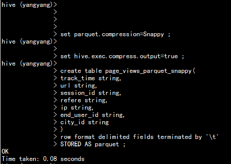Click on 'refere string,' column definition

[x=84, y=101]
